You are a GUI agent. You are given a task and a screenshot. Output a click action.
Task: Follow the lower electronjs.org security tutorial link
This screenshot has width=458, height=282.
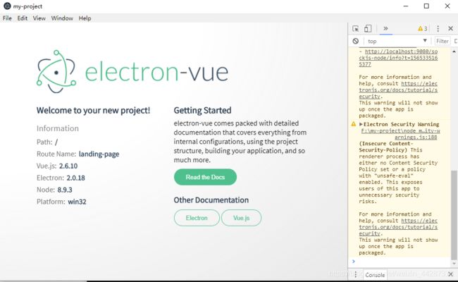point(398,227)
